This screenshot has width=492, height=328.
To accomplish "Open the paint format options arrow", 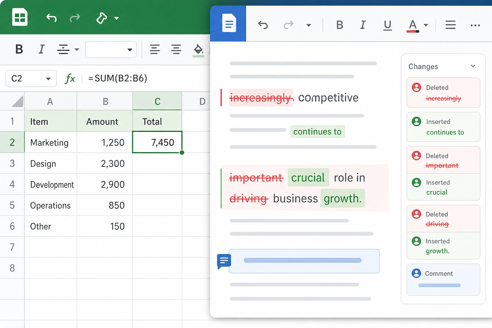I will click(117, 18).
